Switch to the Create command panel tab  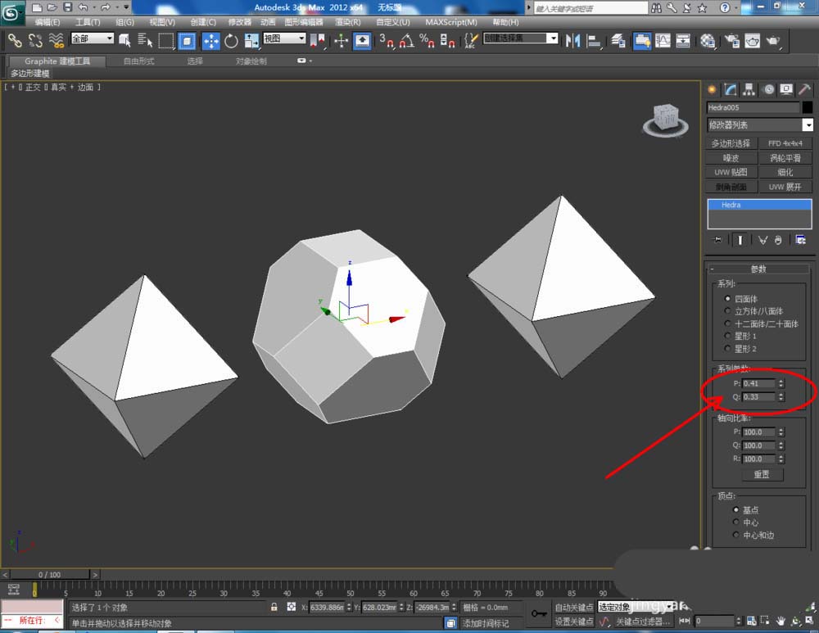click(712, 90)
